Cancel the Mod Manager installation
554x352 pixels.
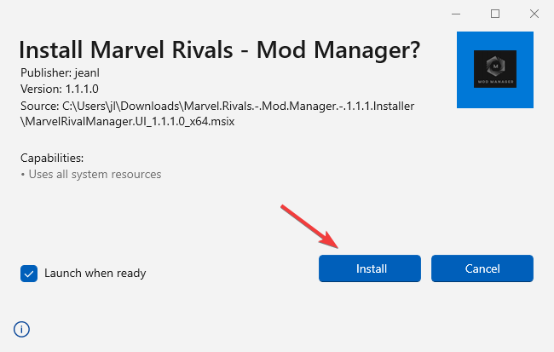click(x=482, y=268)
